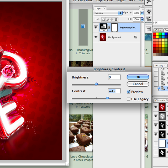Toggle the RGB composite channel eye
168x168 pixels.
click(156, 107)
